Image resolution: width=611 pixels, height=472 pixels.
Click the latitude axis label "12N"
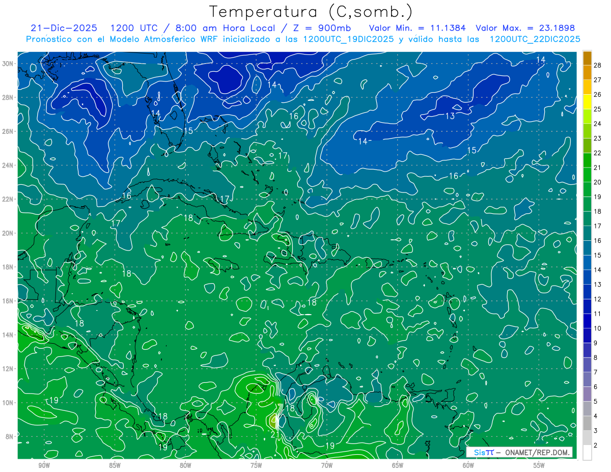pos(8,369)
